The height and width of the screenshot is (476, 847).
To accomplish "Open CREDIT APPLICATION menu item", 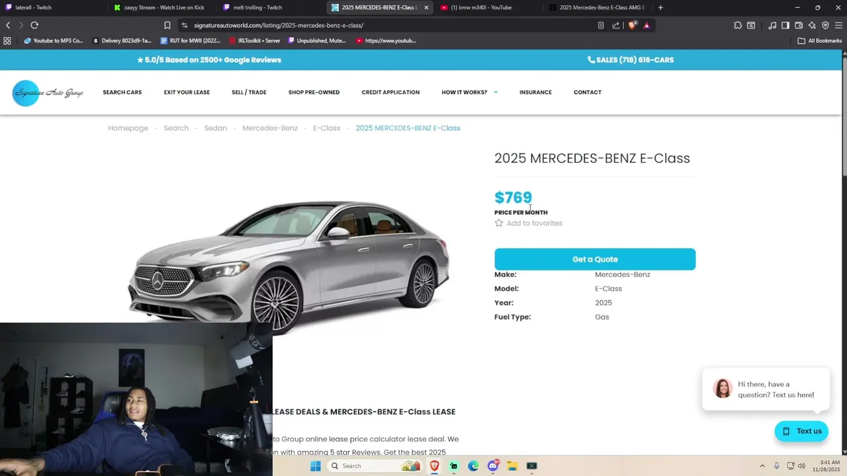I will click(x=390, y=93).
